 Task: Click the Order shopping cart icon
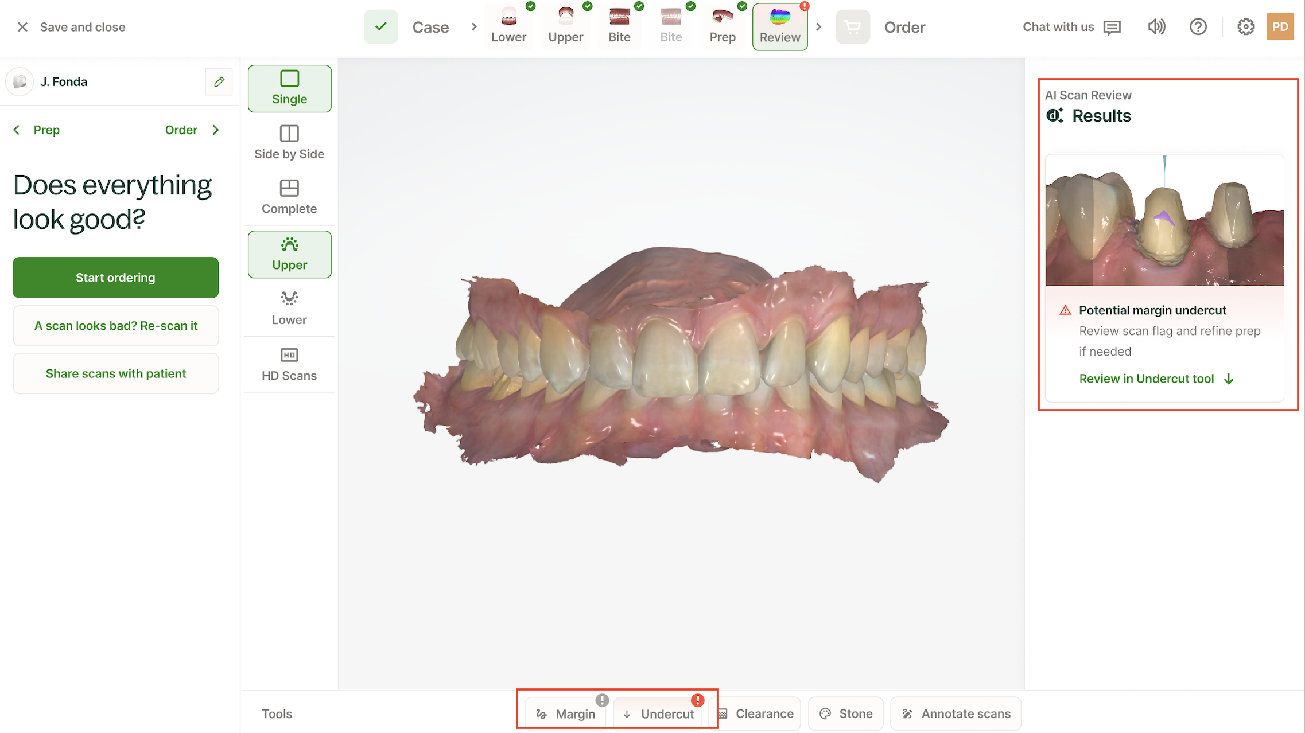(852, 27)
